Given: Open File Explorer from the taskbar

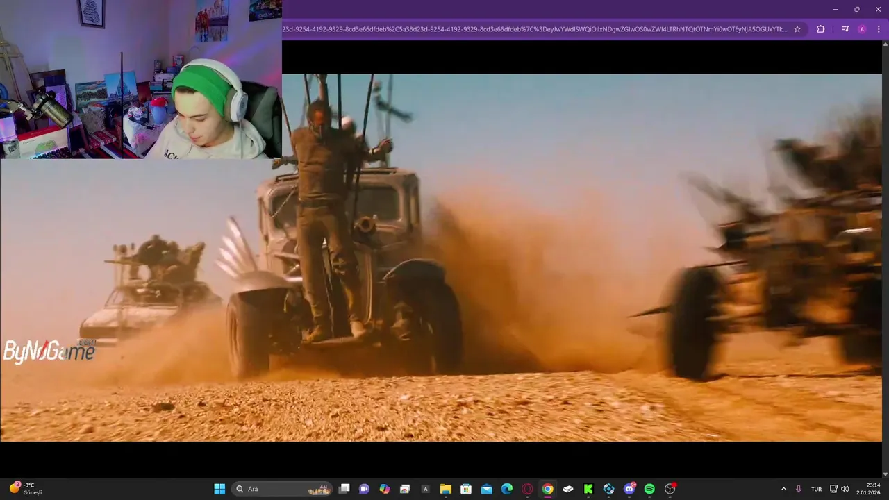Looking at the screenshot, I should [446, 489].
